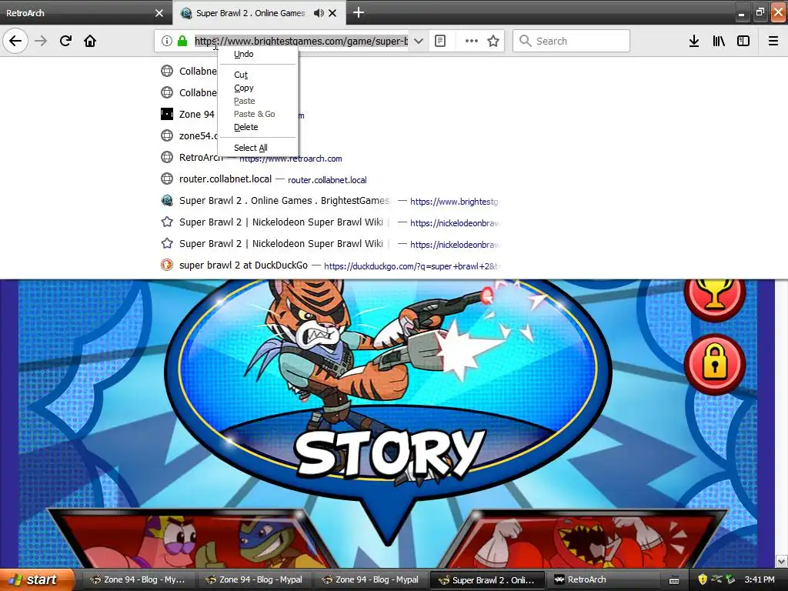This screenshot has width=788, height=591.
Task: Choose Copy in the context menu
Action: tap(259, 88)
